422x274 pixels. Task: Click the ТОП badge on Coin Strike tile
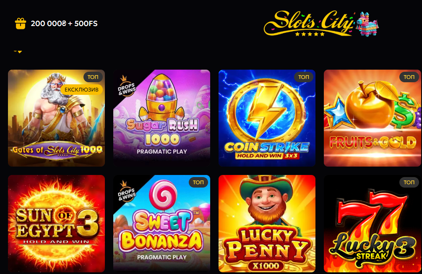tap(304, 77)
